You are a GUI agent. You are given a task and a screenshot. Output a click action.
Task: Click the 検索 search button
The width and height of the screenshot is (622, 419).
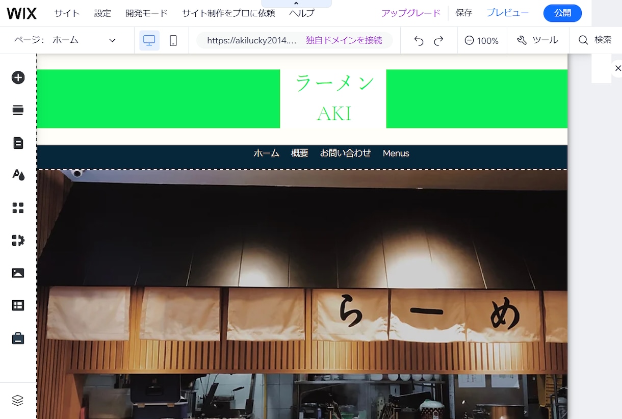[595, 40]
